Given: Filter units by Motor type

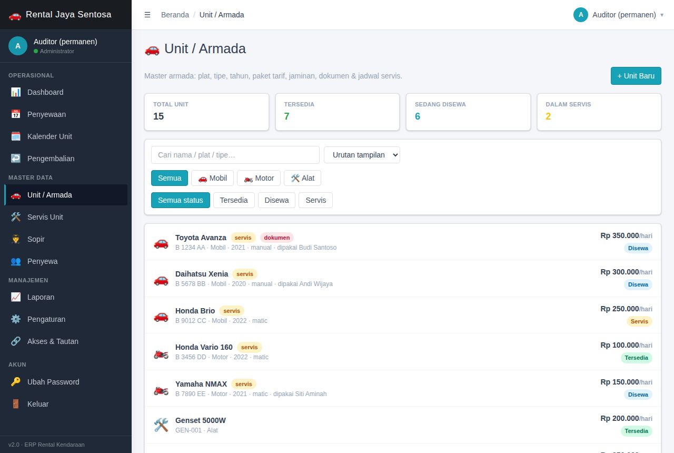Looking at the screenshot, I should coord(259,178).
